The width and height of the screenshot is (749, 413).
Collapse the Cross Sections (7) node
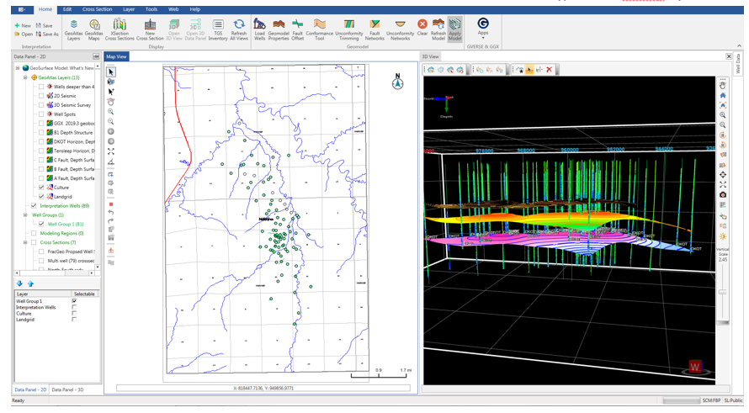pyautogui.click(x=25, y=242)
